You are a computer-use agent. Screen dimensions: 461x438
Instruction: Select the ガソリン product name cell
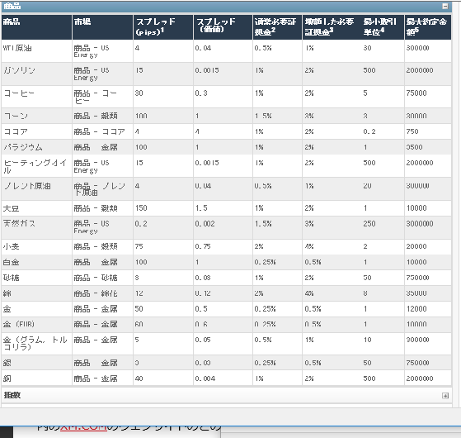[x=36, y=74]
